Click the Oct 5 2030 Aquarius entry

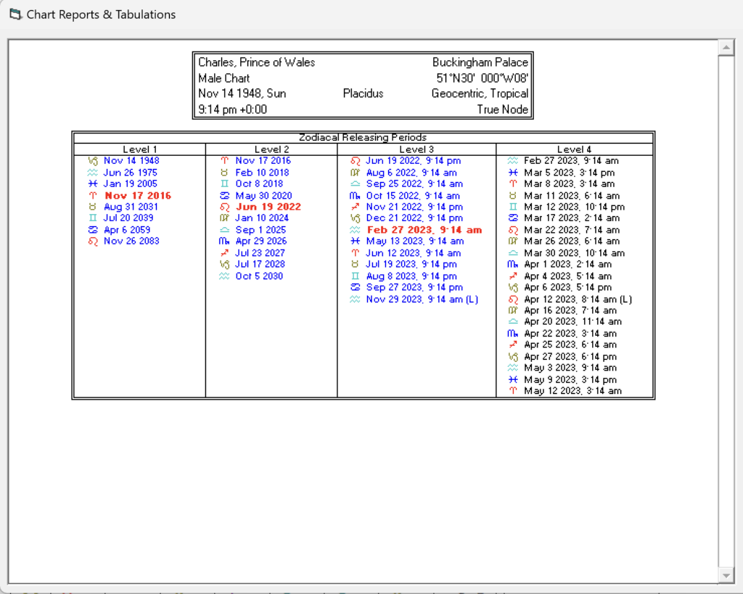(259, 276)
